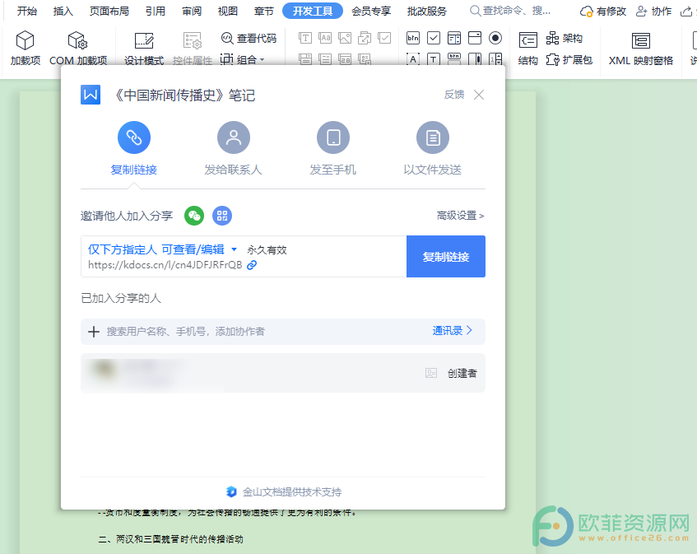
Task: Click the plus icon to add collaborator
Action: click(x=93, y=331)
